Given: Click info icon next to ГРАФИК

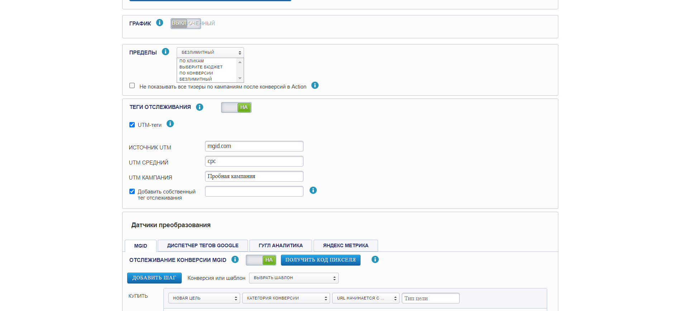Looking at the screenshot, I should click(x=159, y=23).
